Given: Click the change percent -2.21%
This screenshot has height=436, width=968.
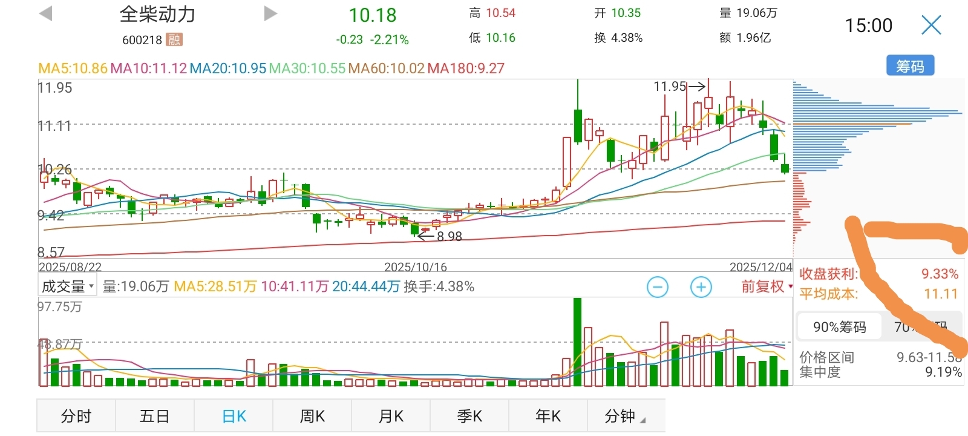Looking at the screenshot, I should (390, 40).
